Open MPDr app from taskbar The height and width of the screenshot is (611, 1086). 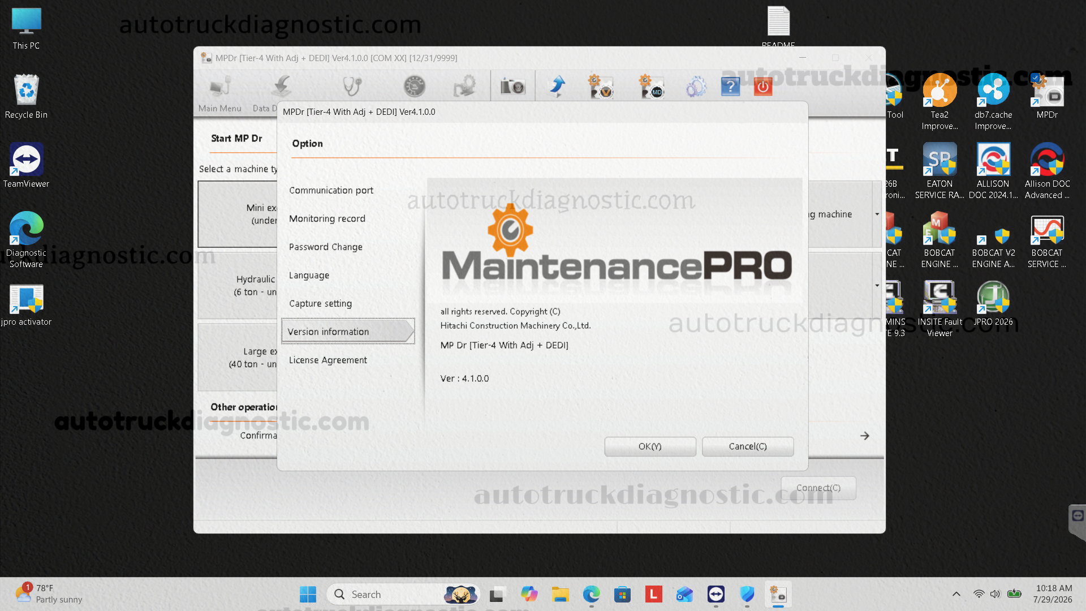[x=778, y=594]
